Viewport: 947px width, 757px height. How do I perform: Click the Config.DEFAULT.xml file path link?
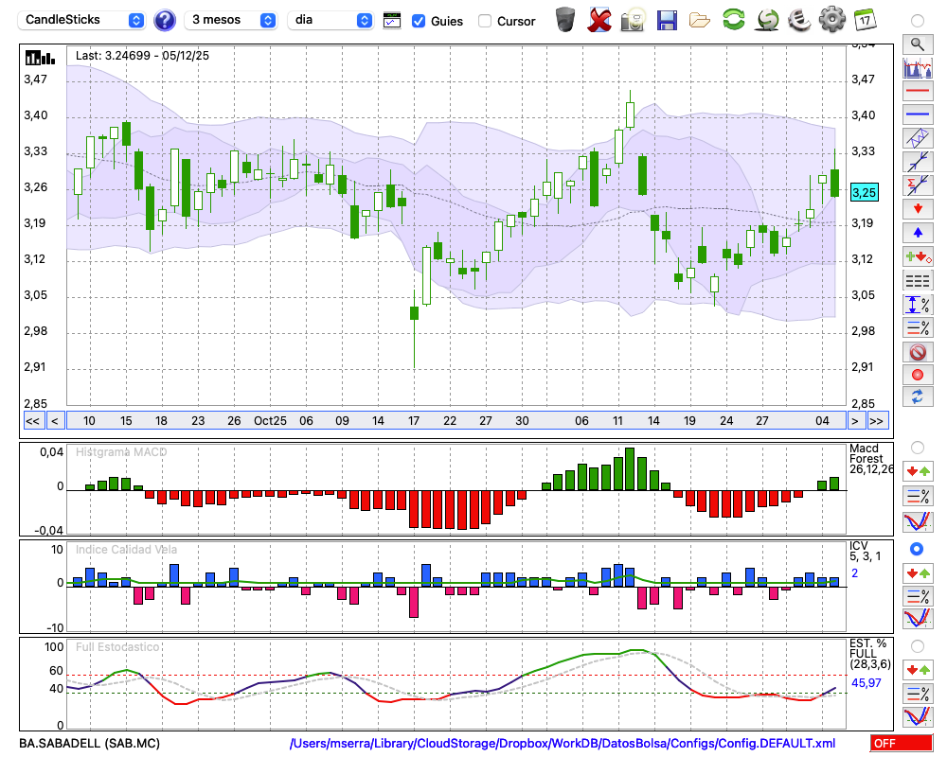pyautogui.click(x=563, y=744)
